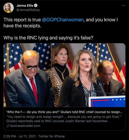Open the tweet author's round profile picture
Screen dimensions: 129x140
point(8,8)
